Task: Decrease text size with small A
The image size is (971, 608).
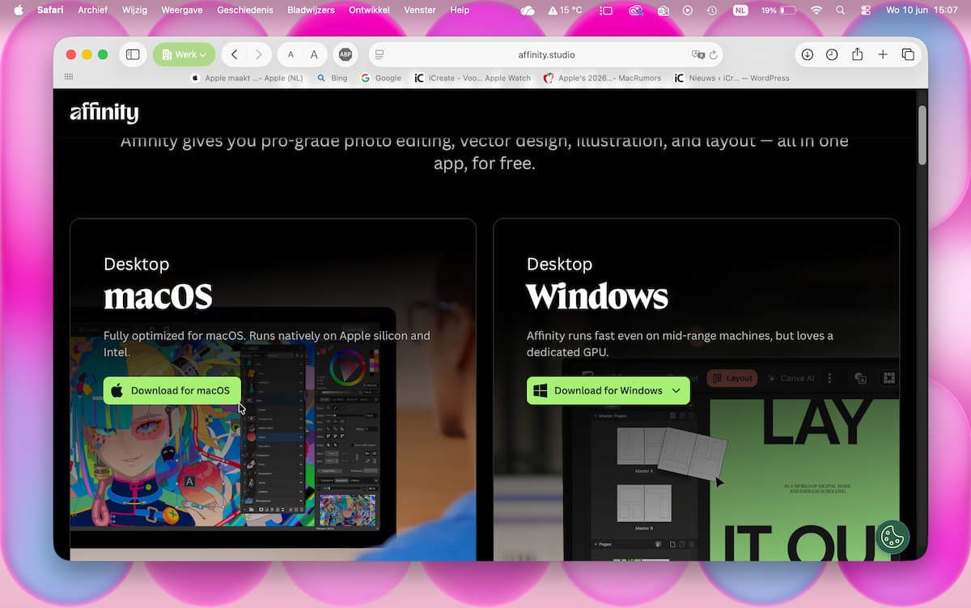Action: click(290, 54)
